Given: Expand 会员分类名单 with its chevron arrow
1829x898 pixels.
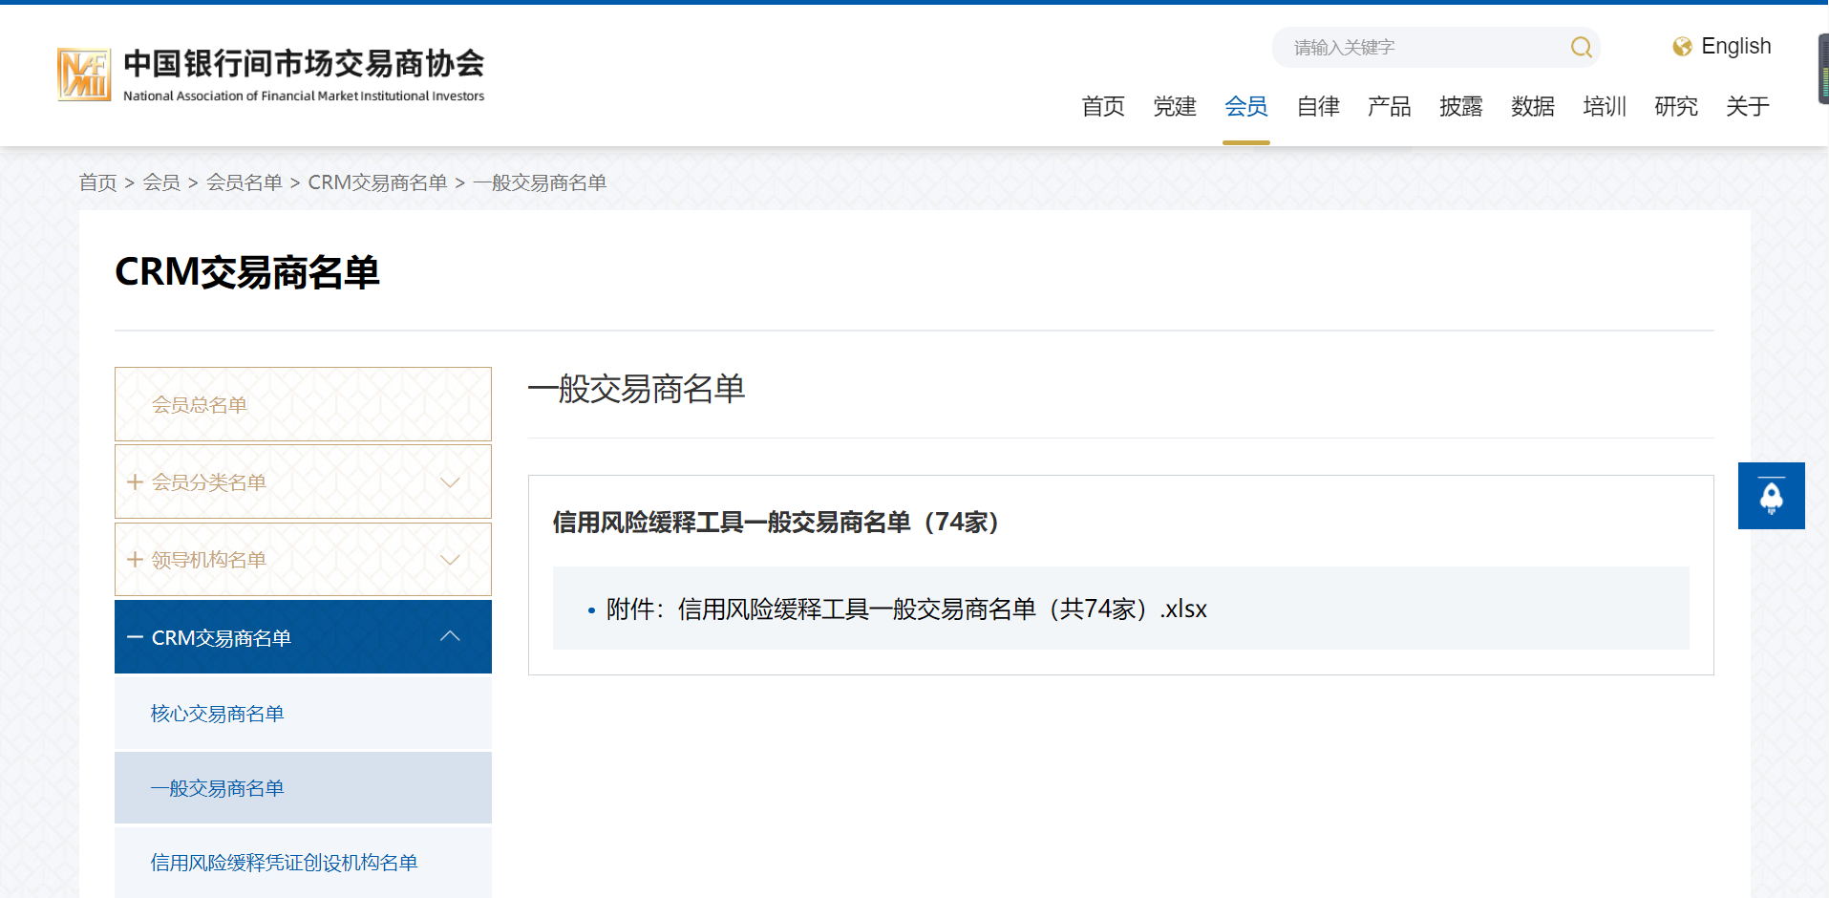Looking at the screenshot, I should (450, 482).
